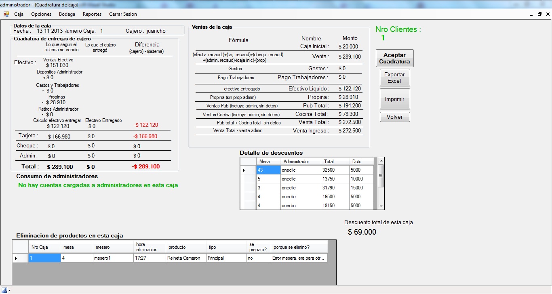This screenshot has width=552, height=294.
Task: Click the no administrator accounts green message
Action: click(98, 185)
